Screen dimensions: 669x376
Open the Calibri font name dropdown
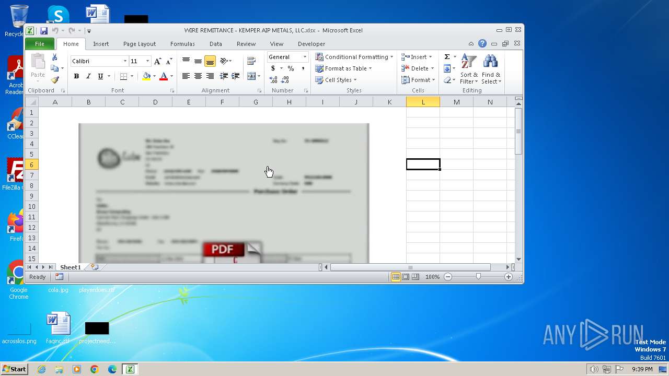pyautogui.click(x=125, y=61)
